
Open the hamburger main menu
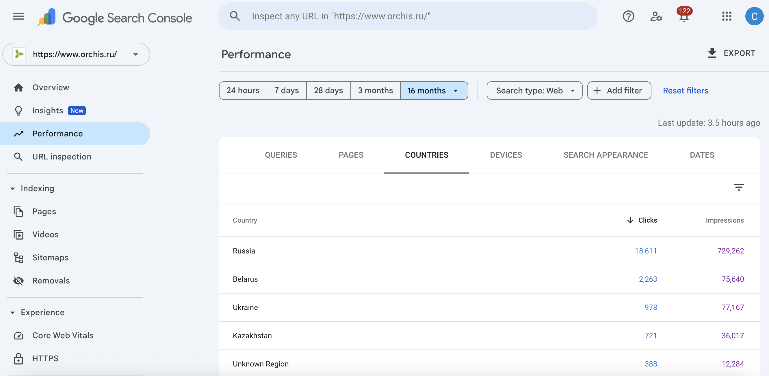tap(18, 16)
